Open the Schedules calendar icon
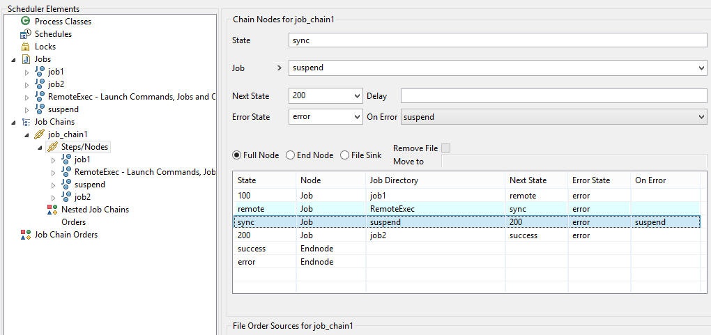 pos(26,34)
